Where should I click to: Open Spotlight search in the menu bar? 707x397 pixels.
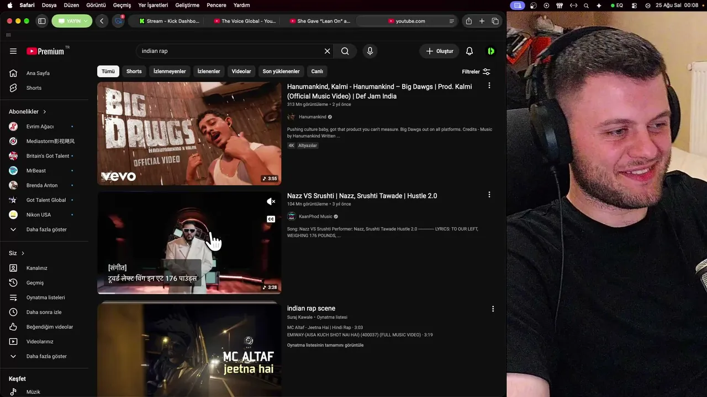[x=586, y=6]
